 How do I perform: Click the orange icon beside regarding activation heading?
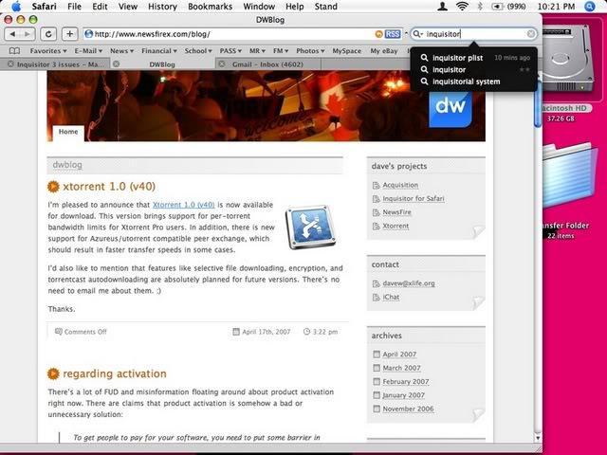(53, 373)
